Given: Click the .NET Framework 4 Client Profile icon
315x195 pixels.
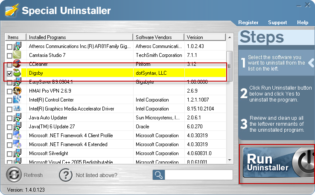Looking at the screenshot, I should 17,135.
